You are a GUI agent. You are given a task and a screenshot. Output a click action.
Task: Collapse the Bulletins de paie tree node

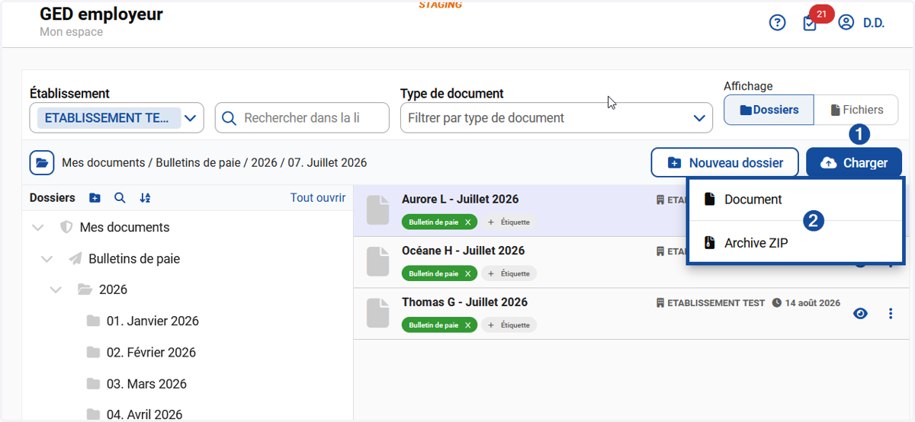point(47,259)
